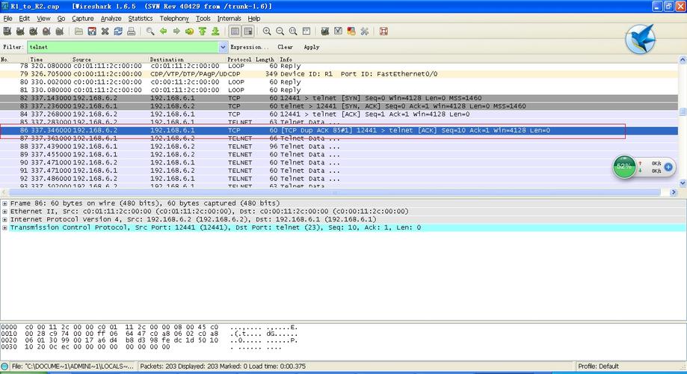Click the plus button on 52% widget

click(x=668, y=167)
